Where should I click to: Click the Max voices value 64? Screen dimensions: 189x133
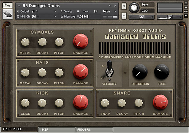(x=95, y=11)
